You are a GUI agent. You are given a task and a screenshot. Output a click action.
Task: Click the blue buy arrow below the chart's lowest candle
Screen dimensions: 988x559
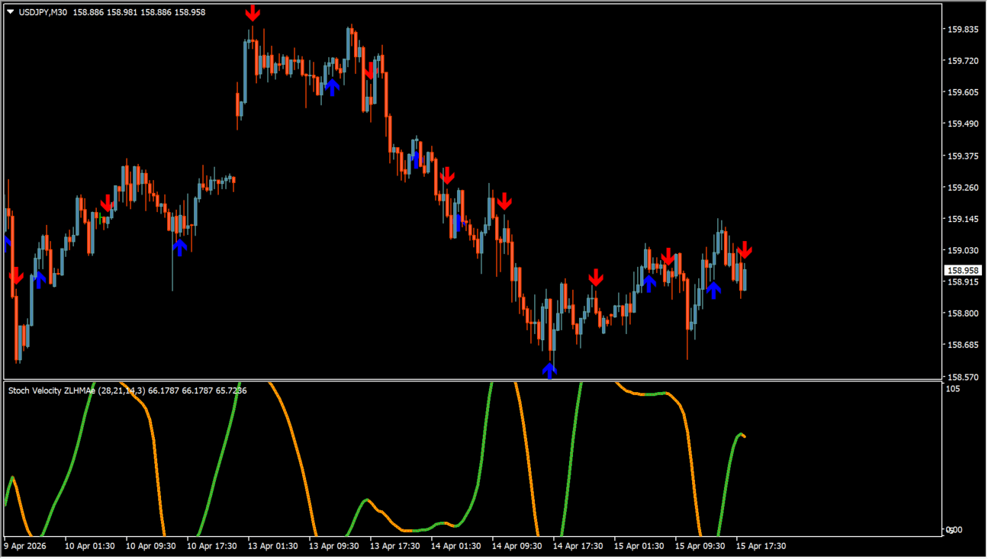coord(549,371)
